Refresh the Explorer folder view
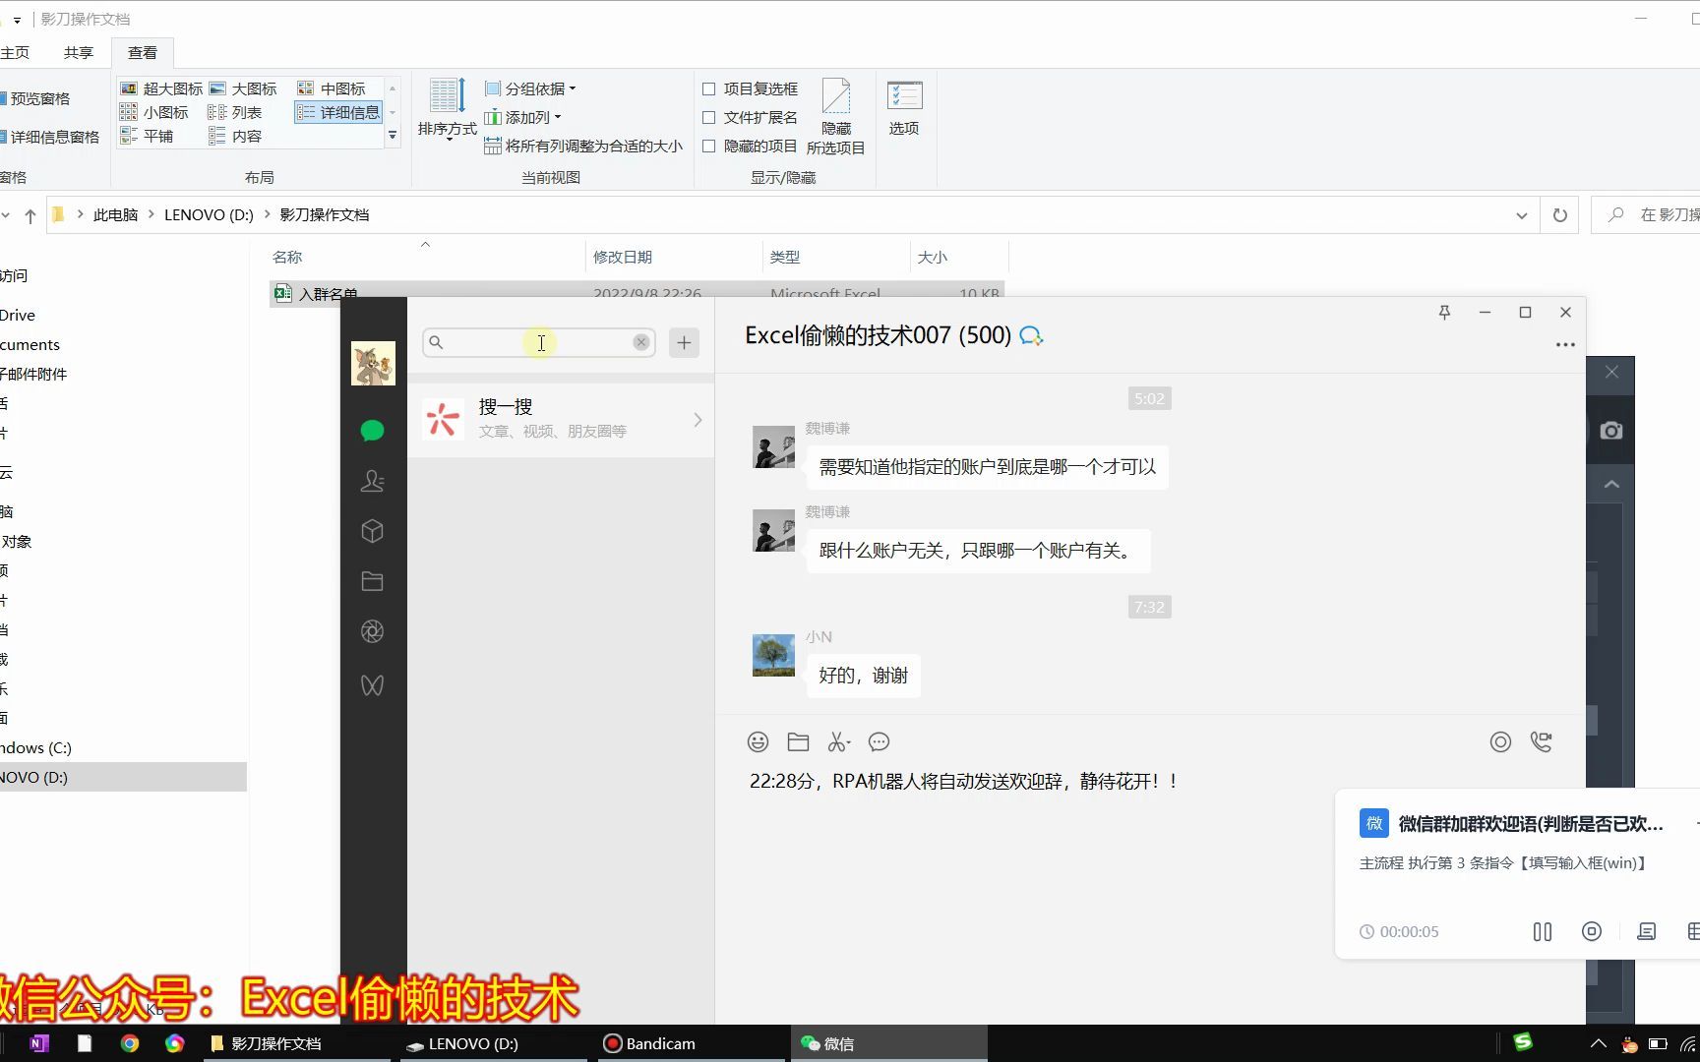Viewport: 1700px width, 1062px height. pyautogui.click(x=1560, y=215)
